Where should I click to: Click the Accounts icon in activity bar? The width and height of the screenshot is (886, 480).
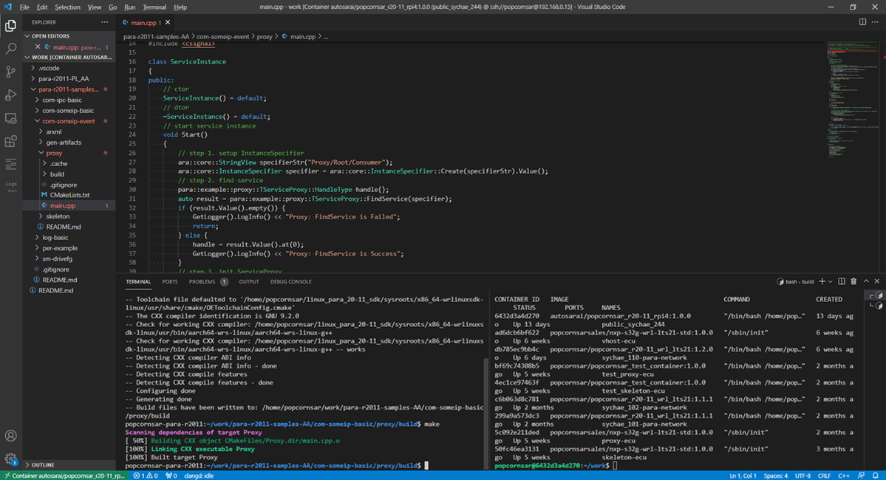coord(11,436)
